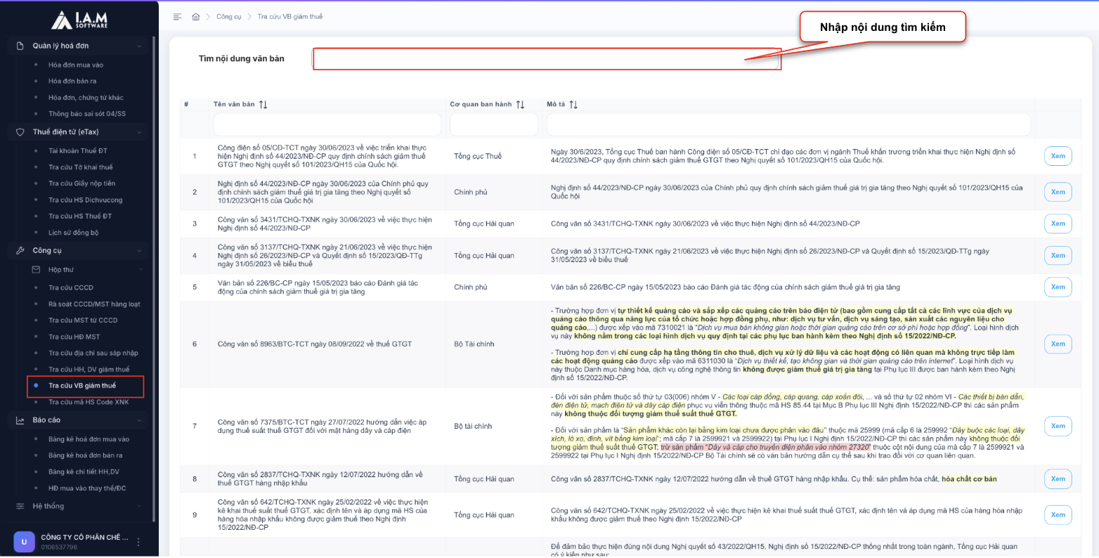Collapse the Quản lý hoá đơn section
This screenshot has height=558, width=1099.
pyautogui.click(x=139, y=46)
